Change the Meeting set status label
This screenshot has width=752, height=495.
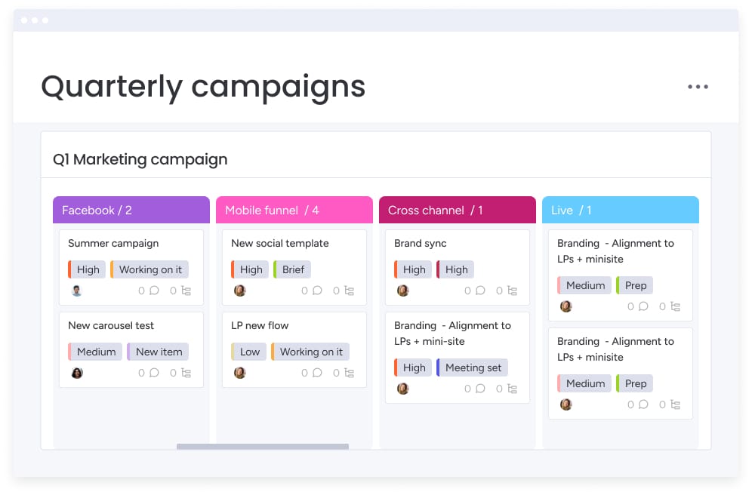472,367
